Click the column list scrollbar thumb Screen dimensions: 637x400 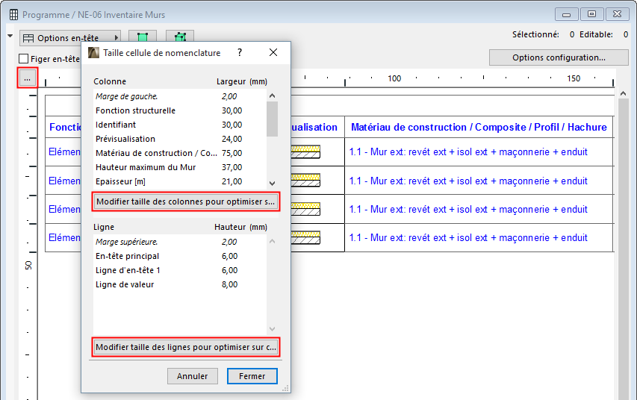(272, 119)
